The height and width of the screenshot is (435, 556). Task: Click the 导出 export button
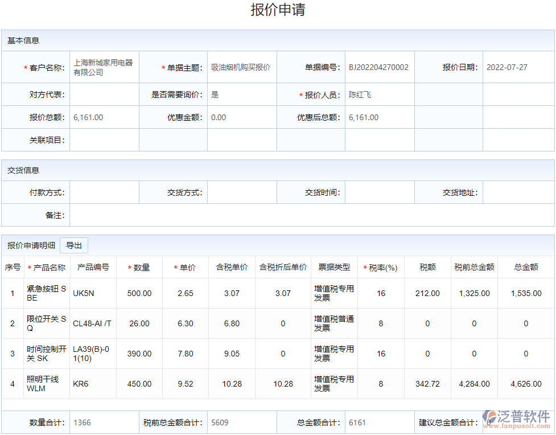pyautogui.click(x=75, y=245)
